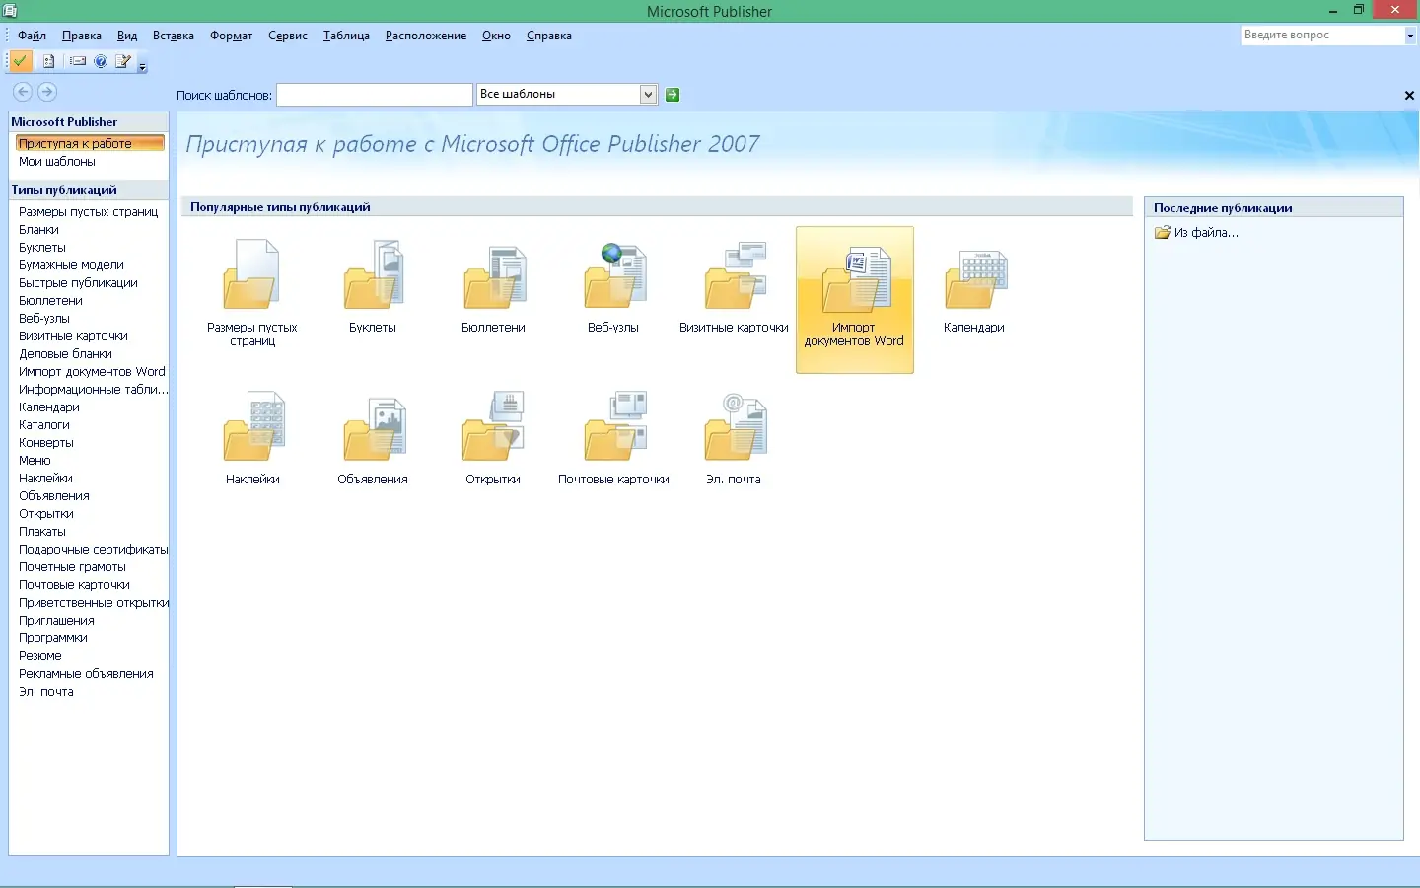Viewport: 1420px width, 888px height.
Task: Open the Буклеты publication type icon
Action: click(373, 274)
